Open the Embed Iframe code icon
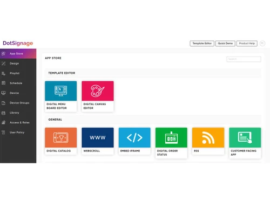This screenshot has height=202, width=270. [x=134, y=137]
